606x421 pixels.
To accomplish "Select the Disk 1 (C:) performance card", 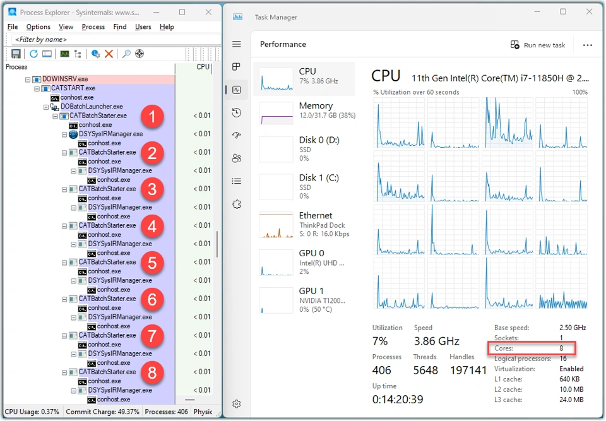I will click(304, 187).
